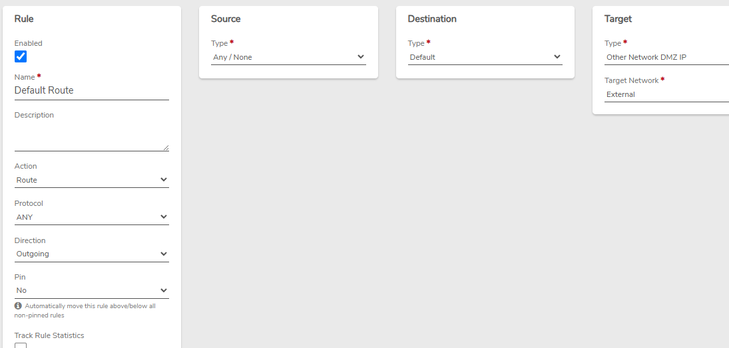Click the Destination panel heading
Image resolution: width=729 pixels, height=348 pixels.
432,19
